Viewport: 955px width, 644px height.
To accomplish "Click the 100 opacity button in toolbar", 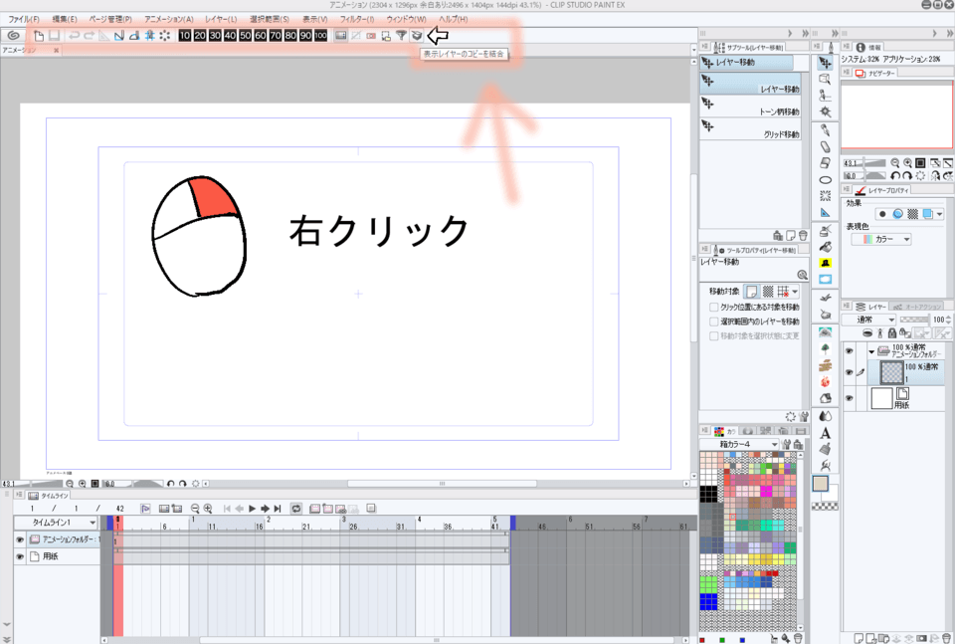I will 320,36.
